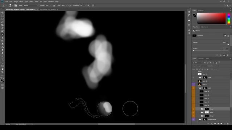Select the Move tool
Image resolution: width=232 pixels, height=130 pixels.
(3, 13)
